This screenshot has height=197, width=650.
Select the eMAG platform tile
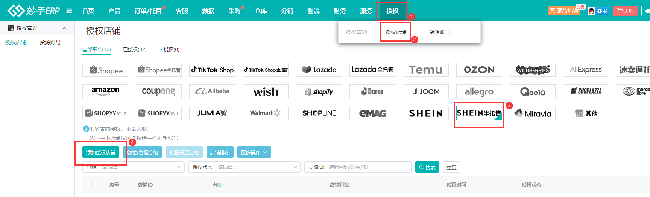pos(372,113)
